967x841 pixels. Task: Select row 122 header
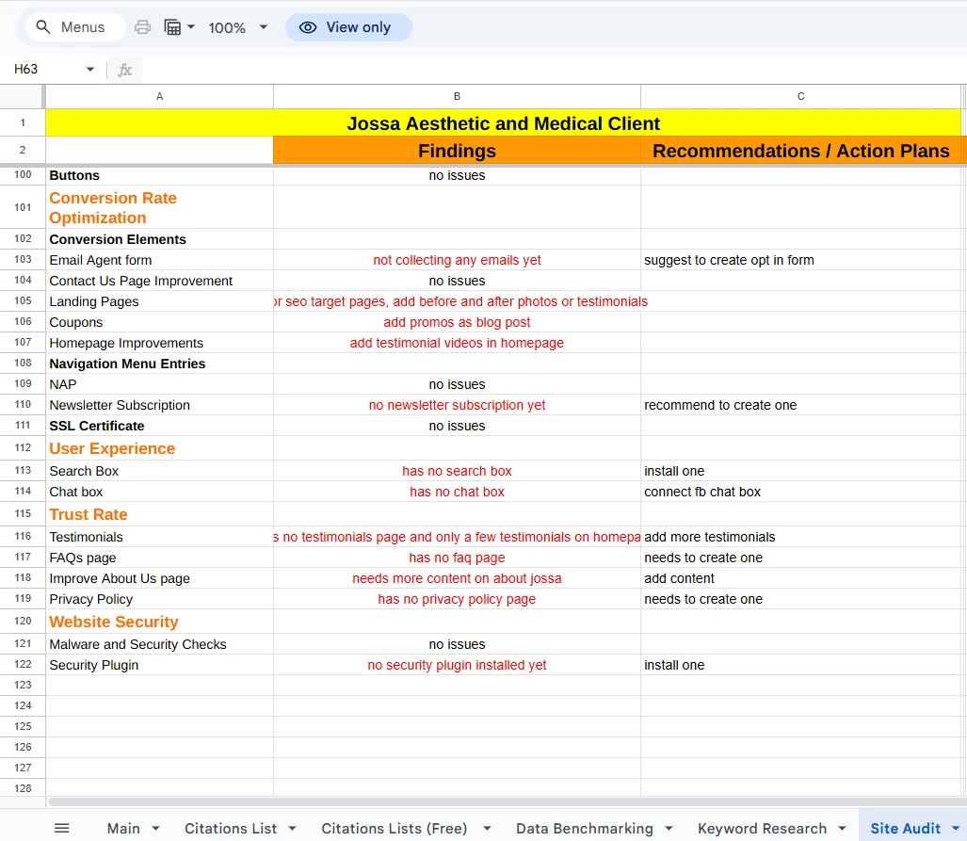click(x=23, y=664)
